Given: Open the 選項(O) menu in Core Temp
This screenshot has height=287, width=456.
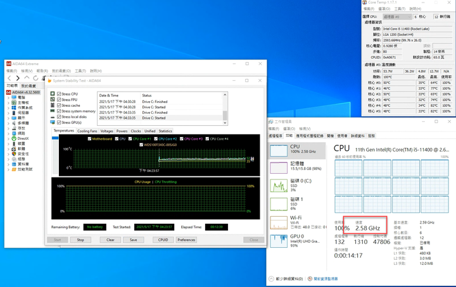Looking at the screenshot, I should point(384,9).
